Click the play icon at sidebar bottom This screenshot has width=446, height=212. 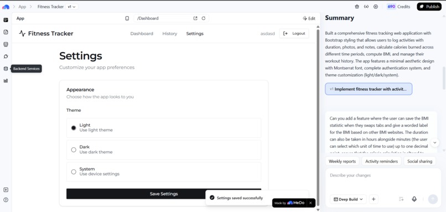click(6, 190)
